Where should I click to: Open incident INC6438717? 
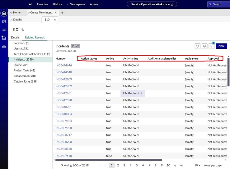pos(64,135)
